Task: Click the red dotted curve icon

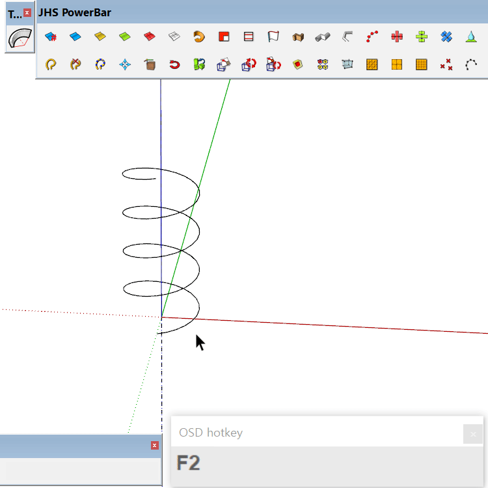Action: [372, 36]
